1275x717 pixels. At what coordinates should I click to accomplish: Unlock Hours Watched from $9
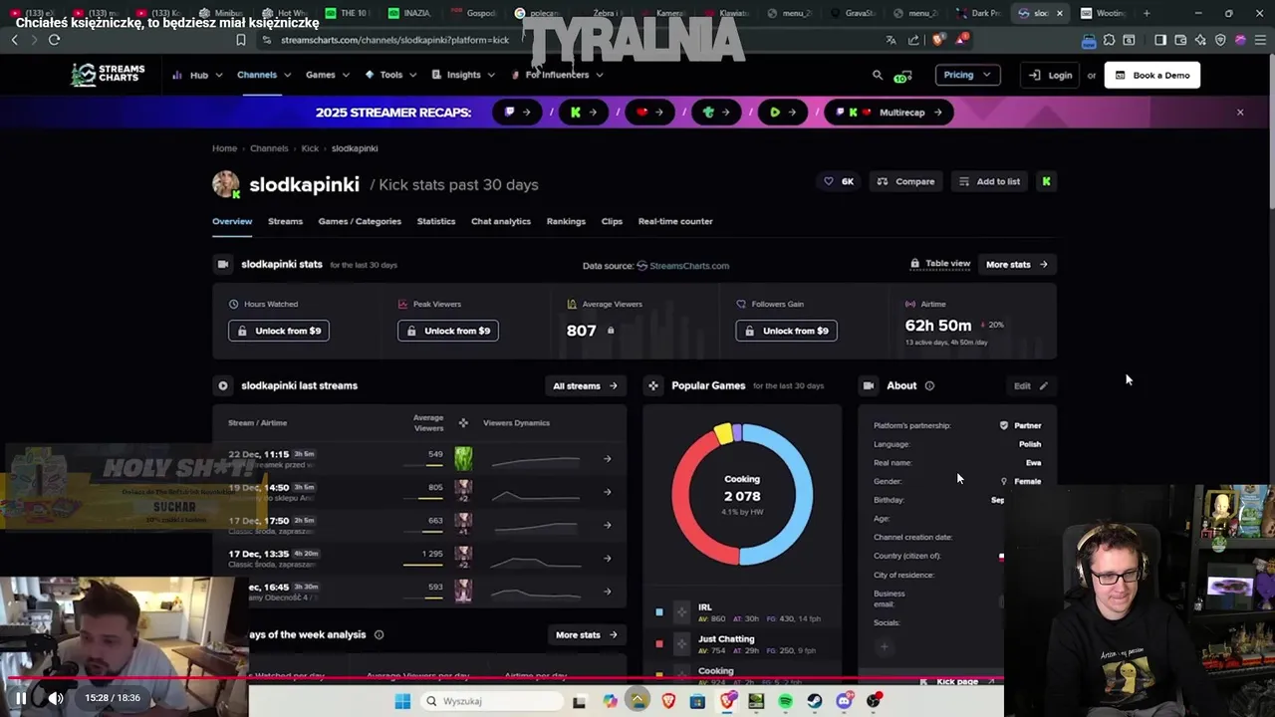(x=279, y=331)
